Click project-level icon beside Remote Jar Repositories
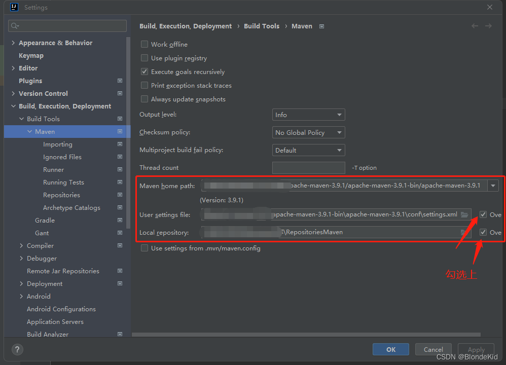506x365 pixels. point(120,271)
